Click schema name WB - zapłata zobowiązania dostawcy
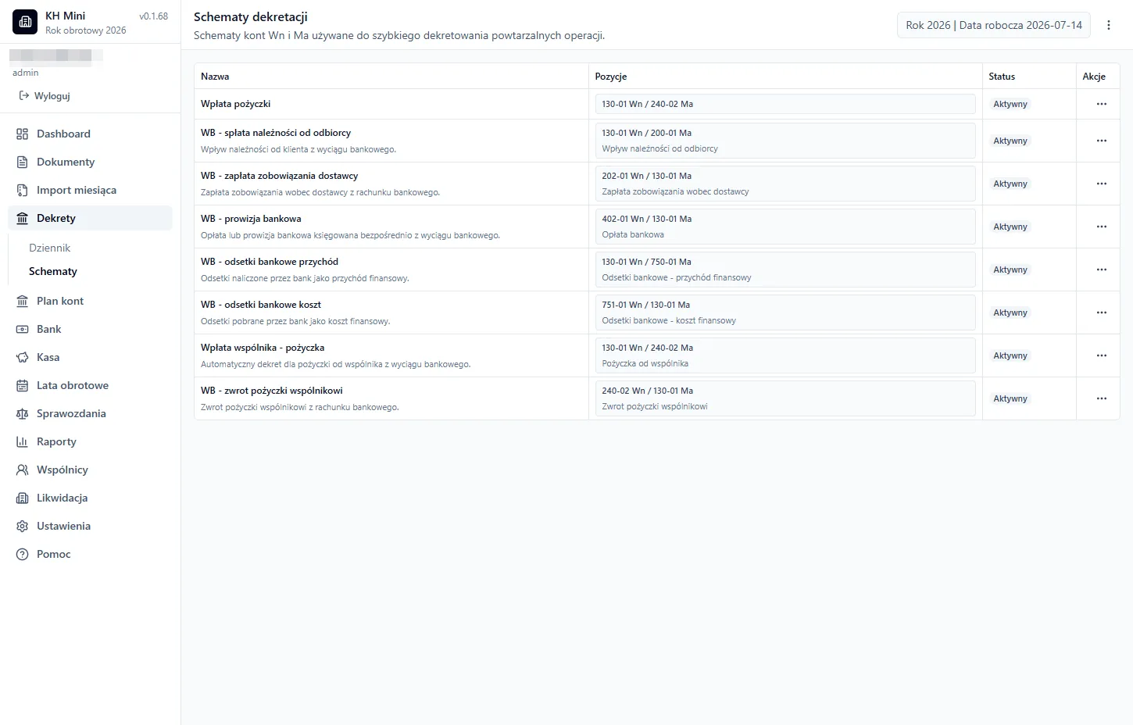Image resolution: width=1133 pixels, height=725 pixels. pyautogui.click(x=280, y=176)
